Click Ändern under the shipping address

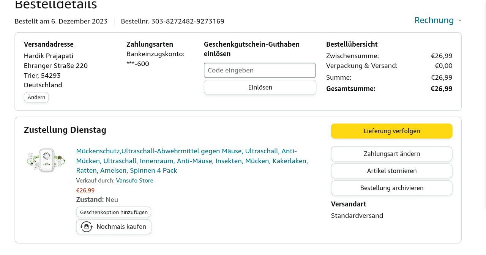36,98
